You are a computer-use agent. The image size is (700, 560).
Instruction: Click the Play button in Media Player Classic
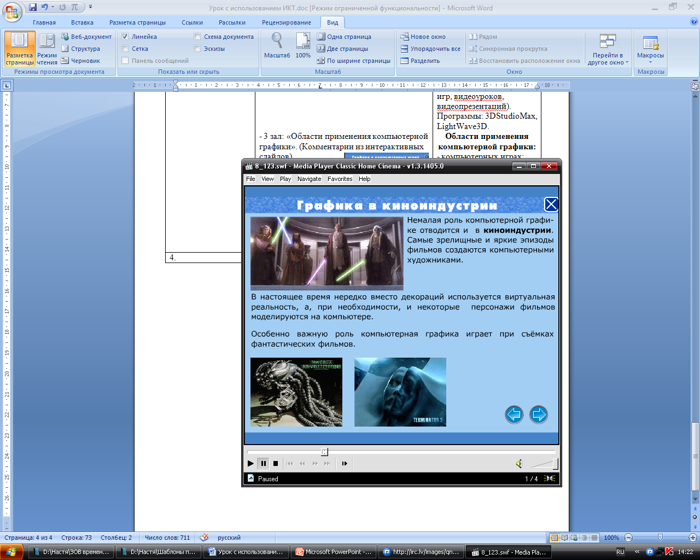[x=250, y=463]
